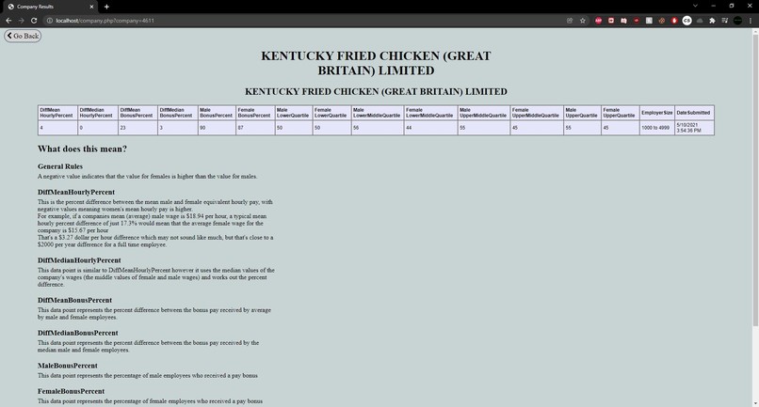Open a new tab with plus button
The image size is (759, 407).
[106, 7]
